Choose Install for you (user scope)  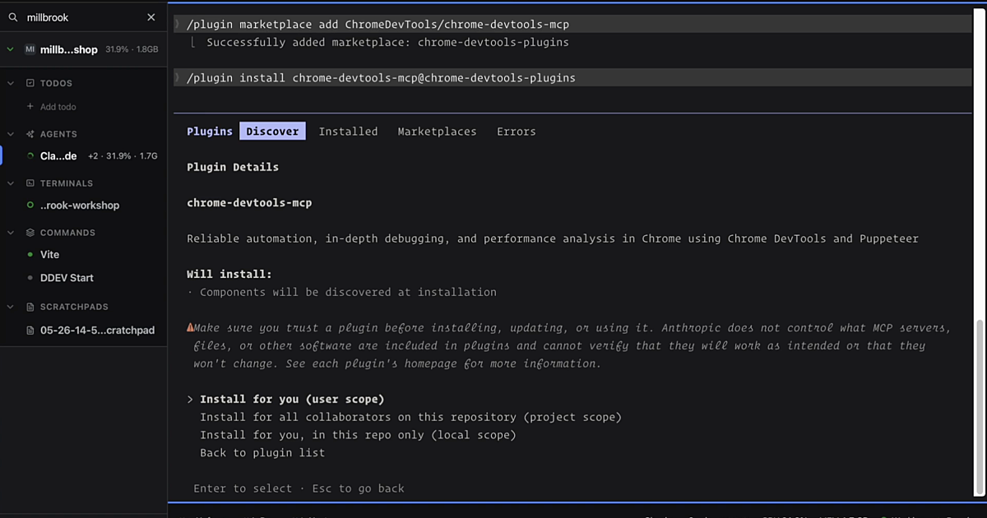(292, 400)
